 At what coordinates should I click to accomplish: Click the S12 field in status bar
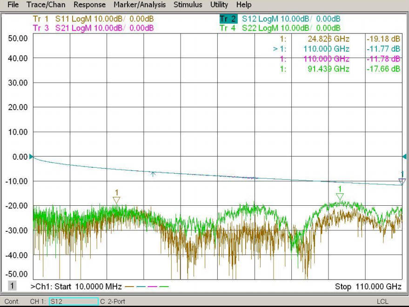(x=74, y=301)
